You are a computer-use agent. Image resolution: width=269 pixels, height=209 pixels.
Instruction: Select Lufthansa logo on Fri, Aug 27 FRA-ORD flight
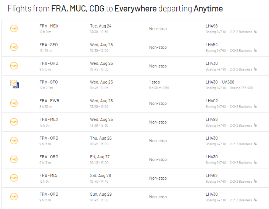click(x=14, y=159)
